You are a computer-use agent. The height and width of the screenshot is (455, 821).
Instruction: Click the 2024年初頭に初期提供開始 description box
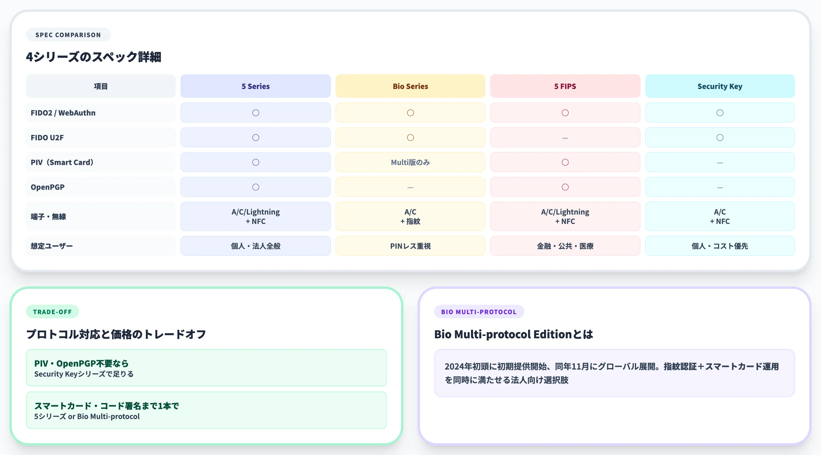[614, 373]
